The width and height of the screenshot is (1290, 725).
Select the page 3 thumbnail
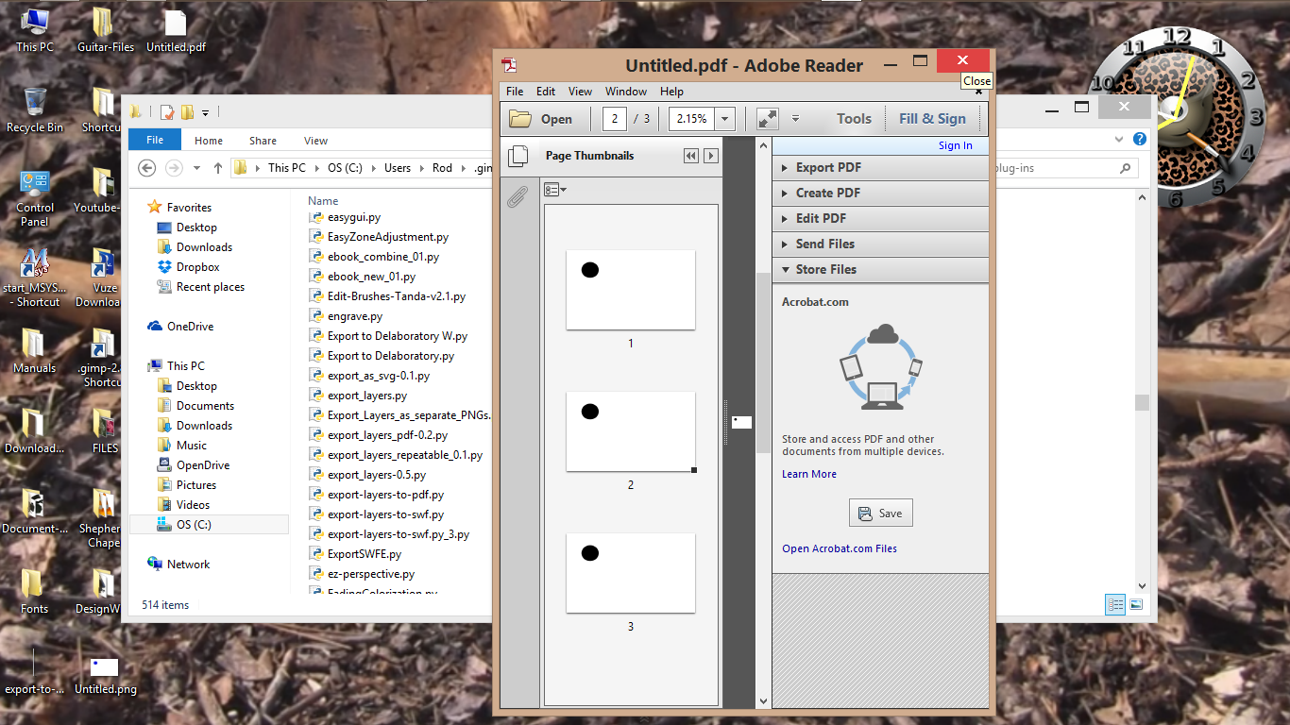tap(631, 573)
